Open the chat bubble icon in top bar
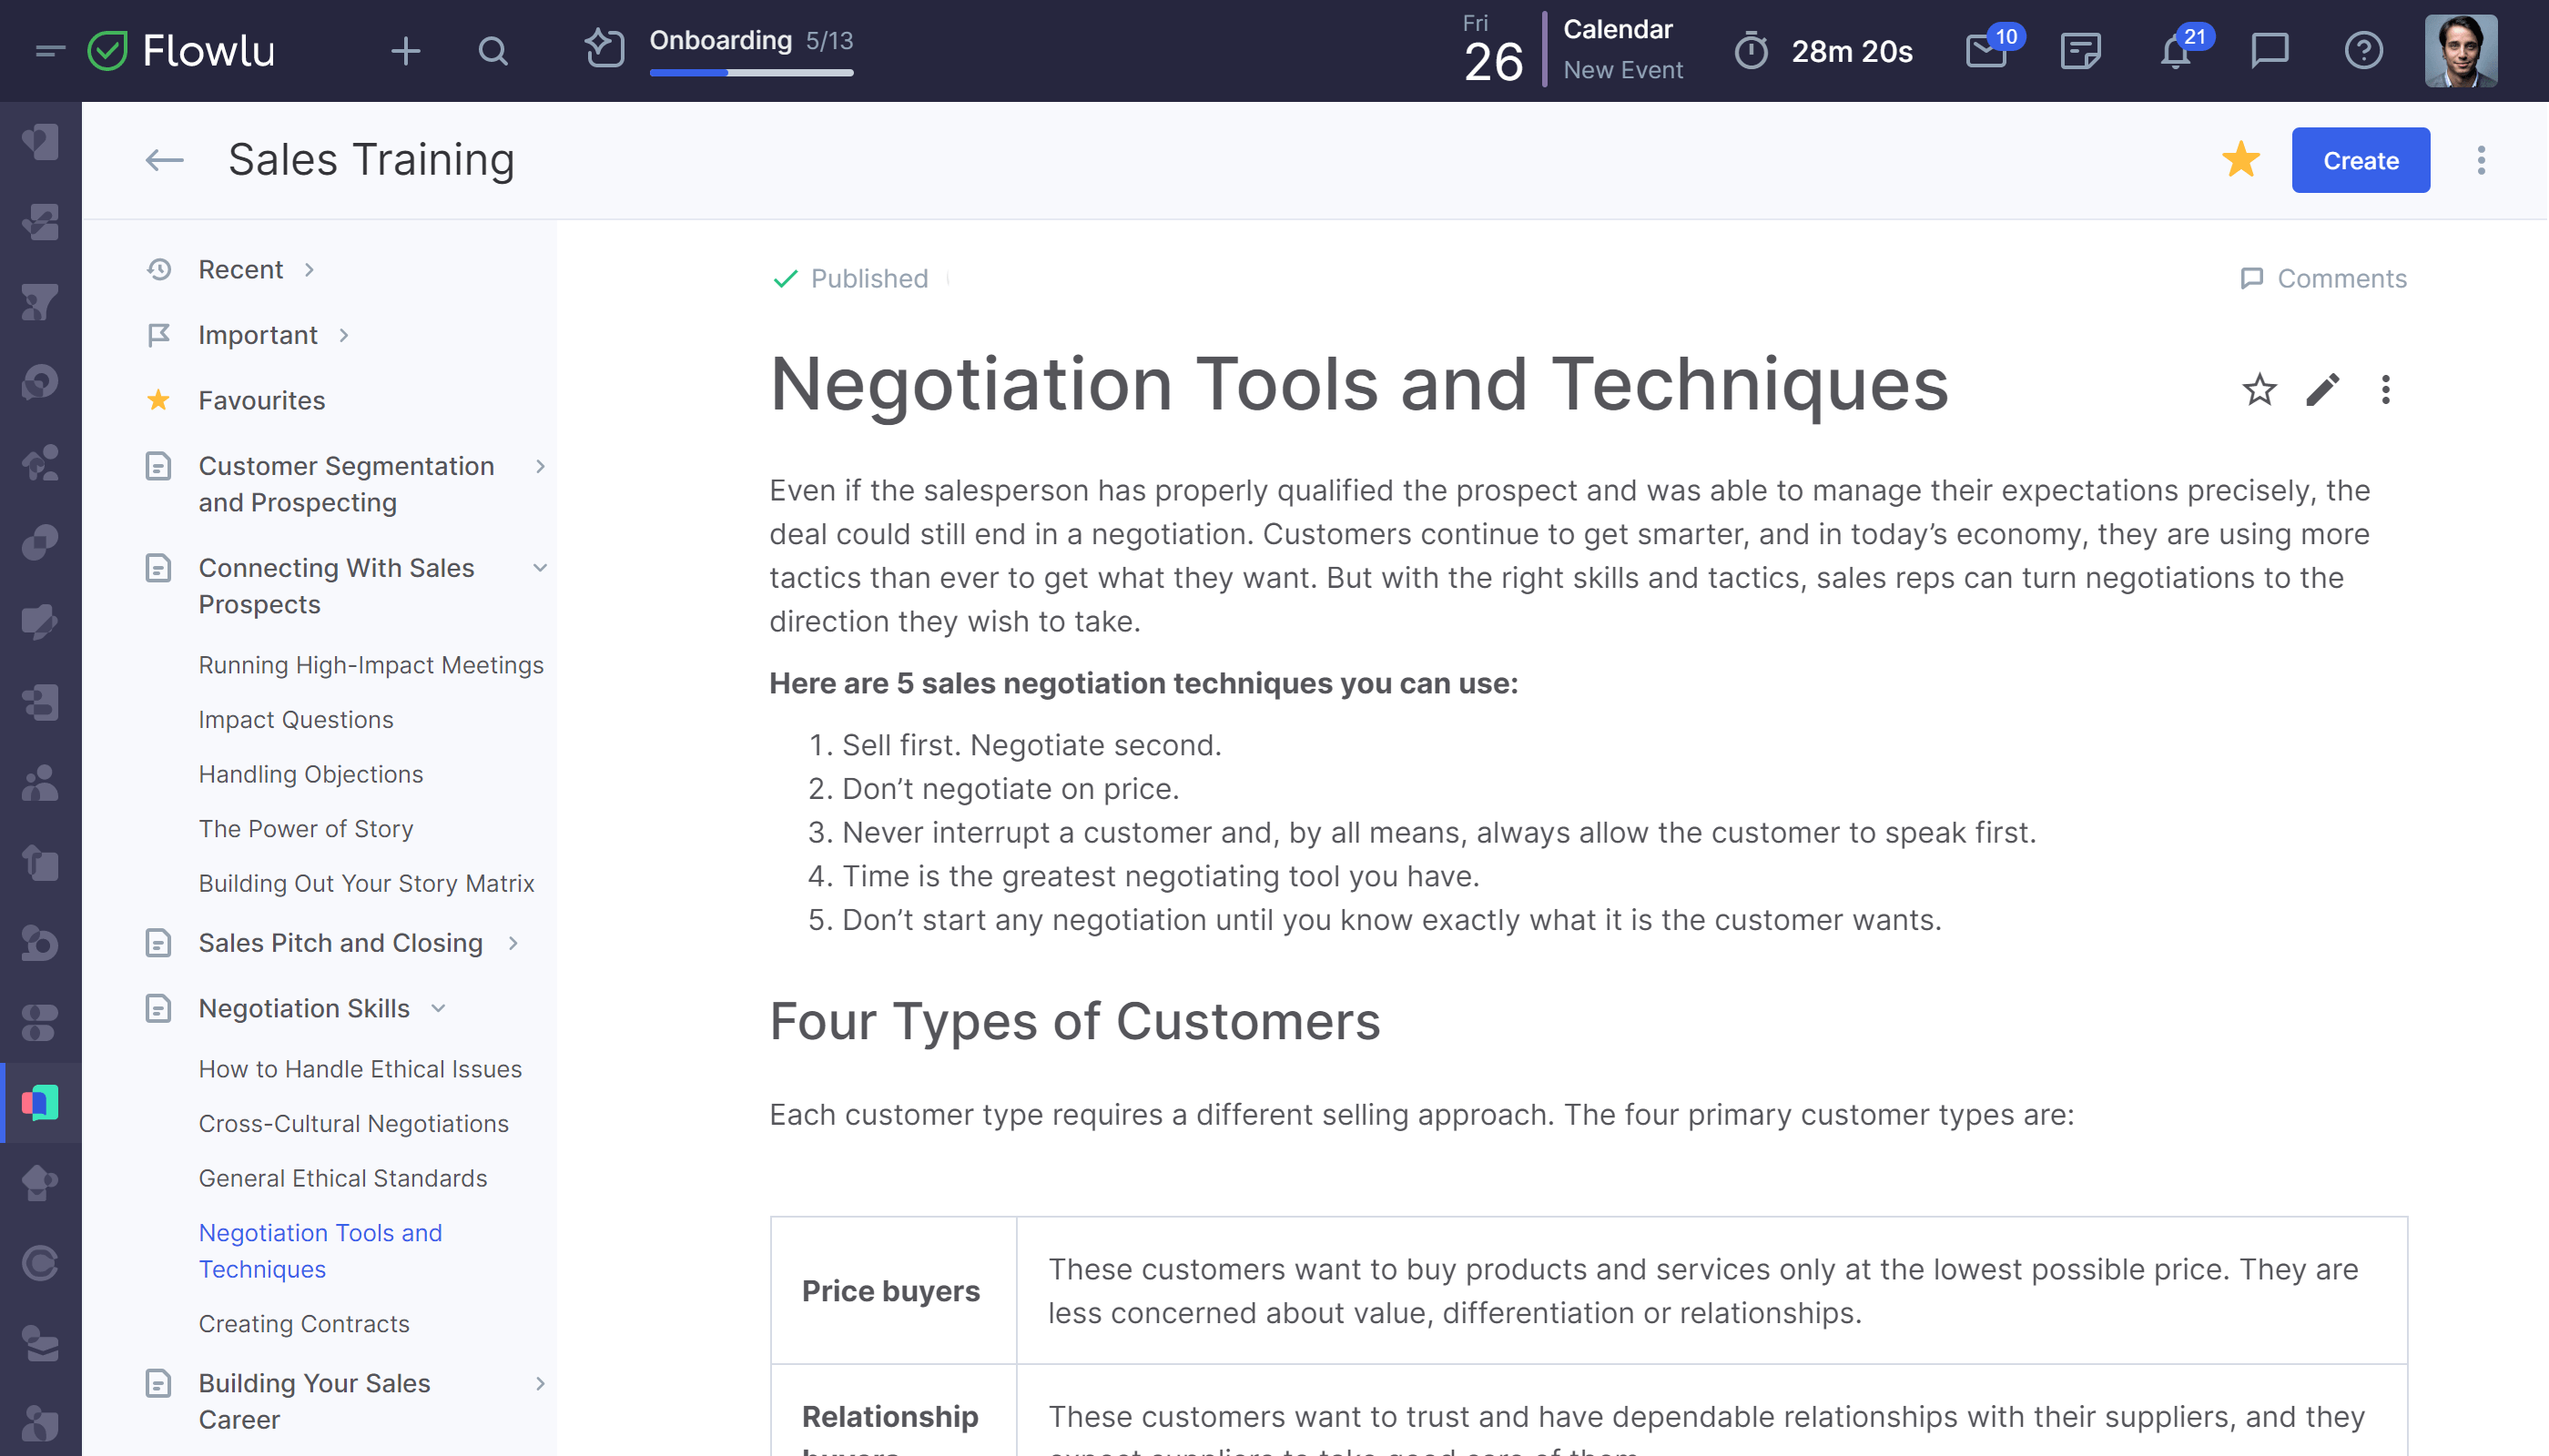 coord(2270,50)
